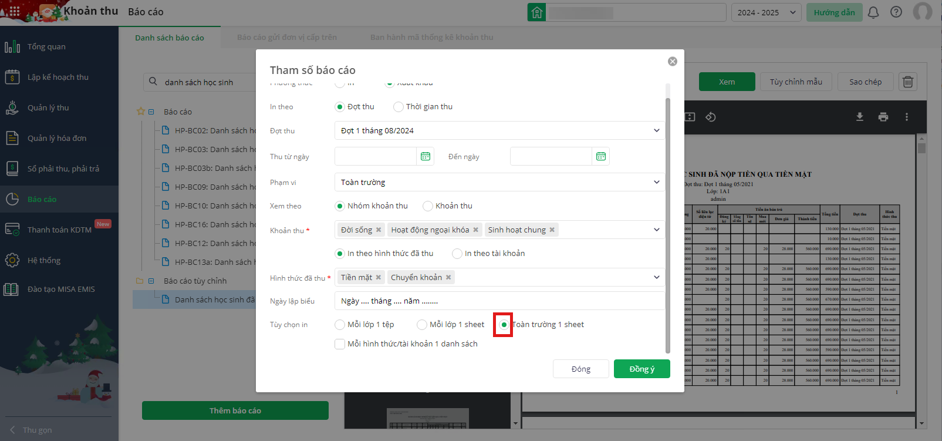942x441 pixels.
Task: Select In theo hình thức đã thu
Action: point(340,254)
